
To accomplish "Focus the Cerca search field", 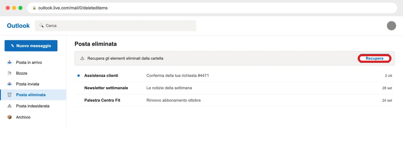I will click(115, 26).
